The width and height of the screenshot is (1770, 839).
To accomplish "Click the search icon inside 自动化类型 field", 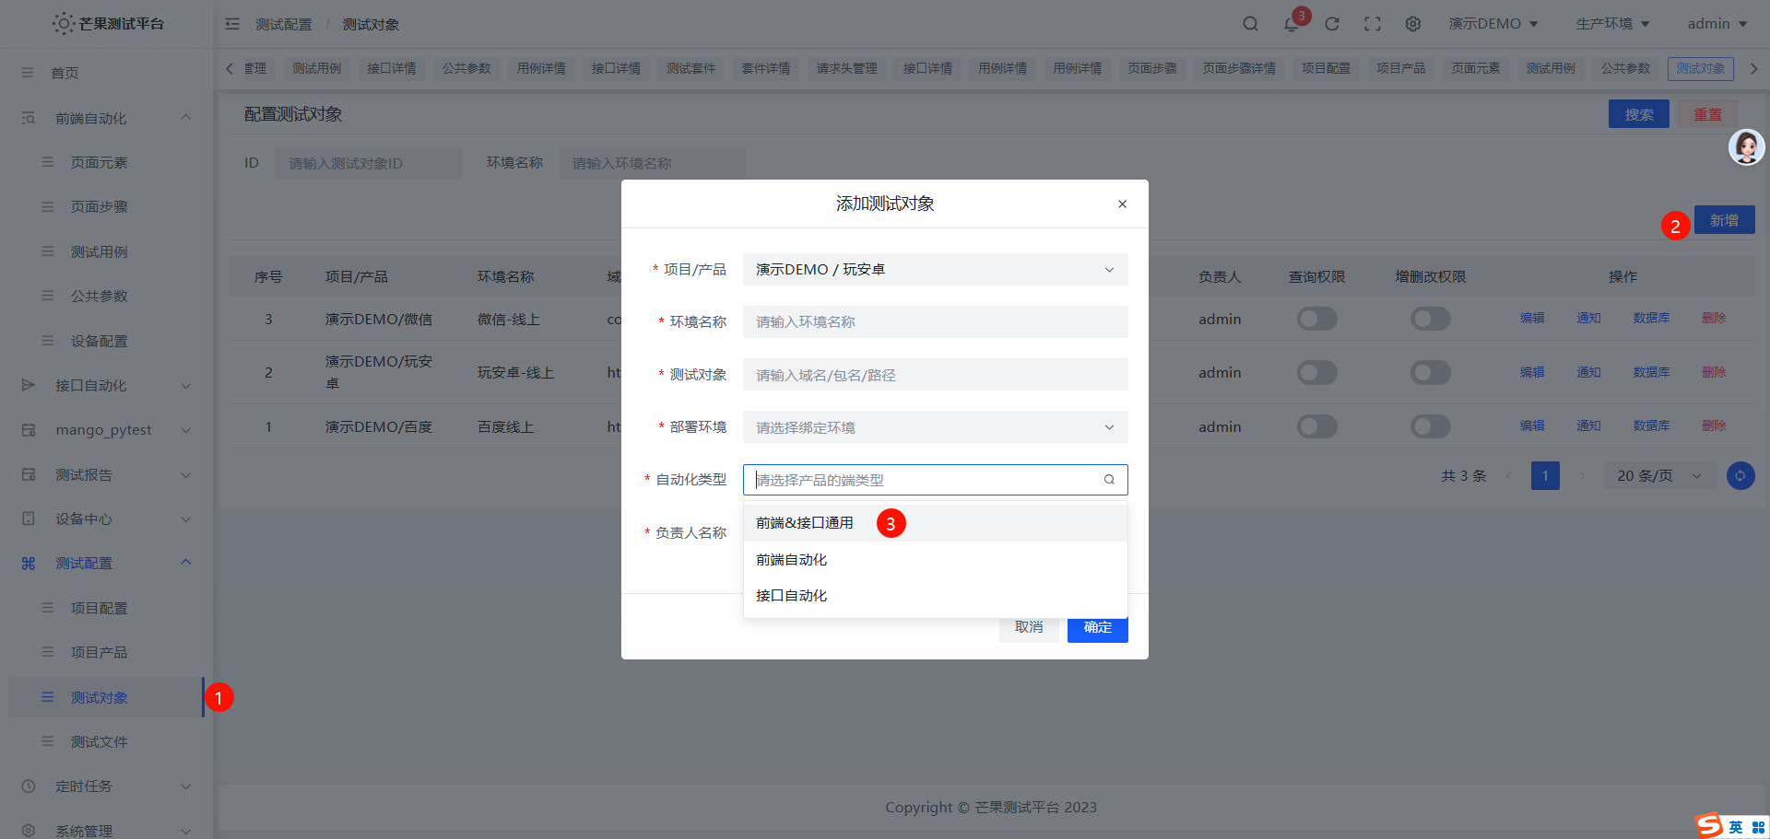I will point(1109,480).
